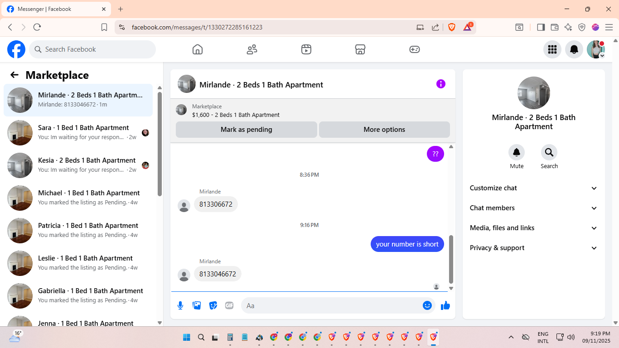
Task: Open the taskbar weather widget
Action: click(x=15, y=336)
